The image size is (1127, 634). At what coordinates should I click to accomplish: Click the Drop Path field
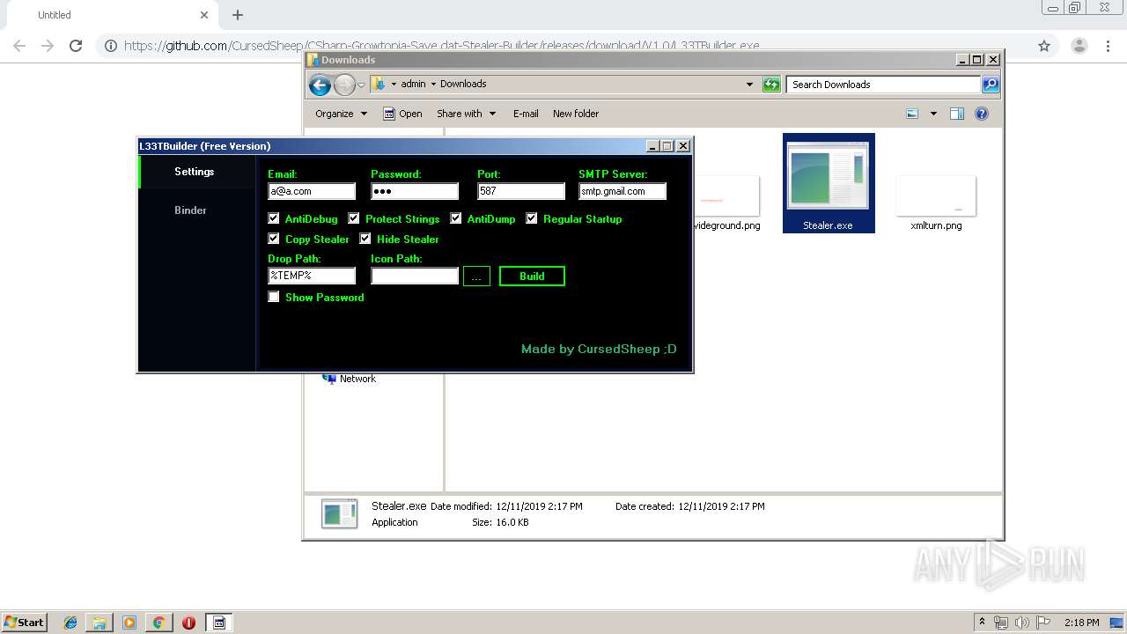(x=312, y=276)
